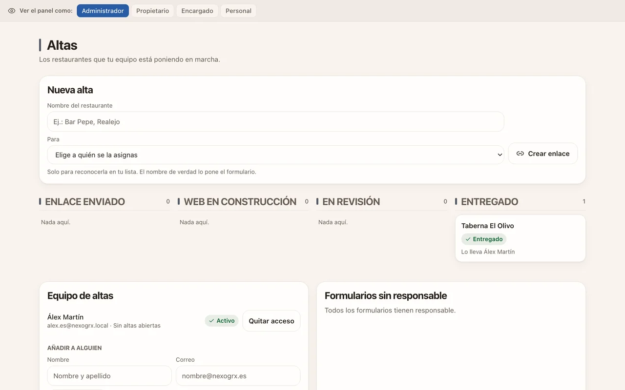Click the link icon in Crear enlace

tap(520, 154)
